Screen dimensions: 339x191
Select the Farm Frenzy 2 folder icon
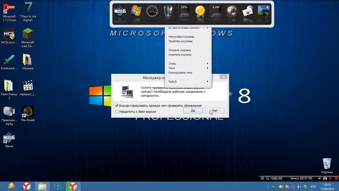9,90
